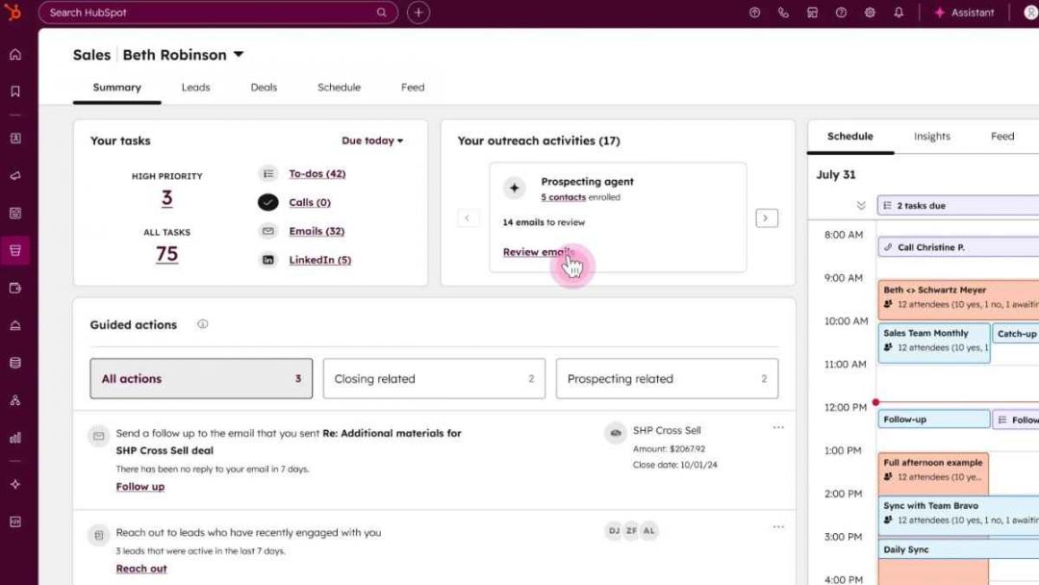Viewport: 1039px width, 585px height.
Task: Open the Commerce wallet sidebar icon
Action: [15, 289]
